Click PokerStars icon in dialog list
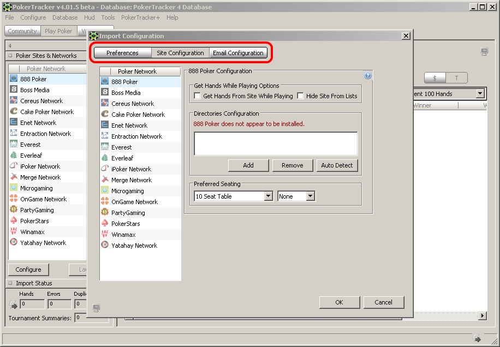This screenshot has width=500, height=347. tap(105, 223)
